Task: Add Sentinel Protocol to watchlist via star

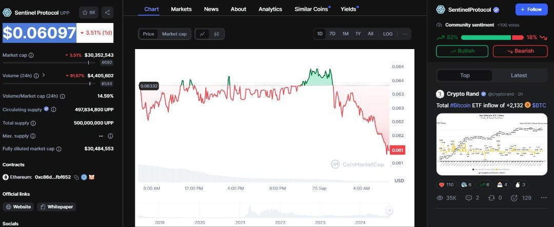Action: (89, 12)
